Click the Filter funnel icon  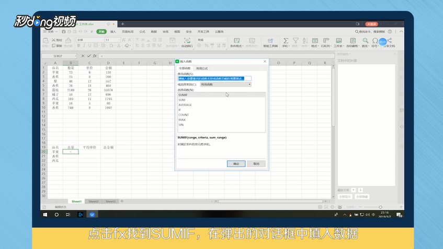(x=296, y=41)
